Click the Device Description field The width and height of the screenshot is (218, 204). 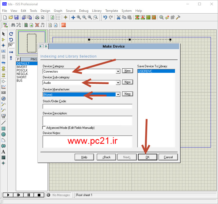pyautogui.click(x=88, y=121)
